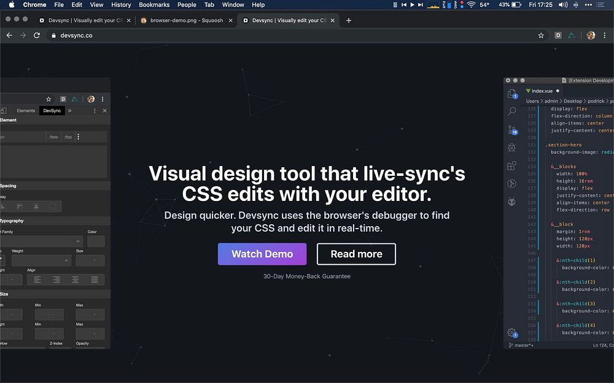Open the Chrome profile avatar
This screenshot has width=614, height=383.
pos(591,35)
